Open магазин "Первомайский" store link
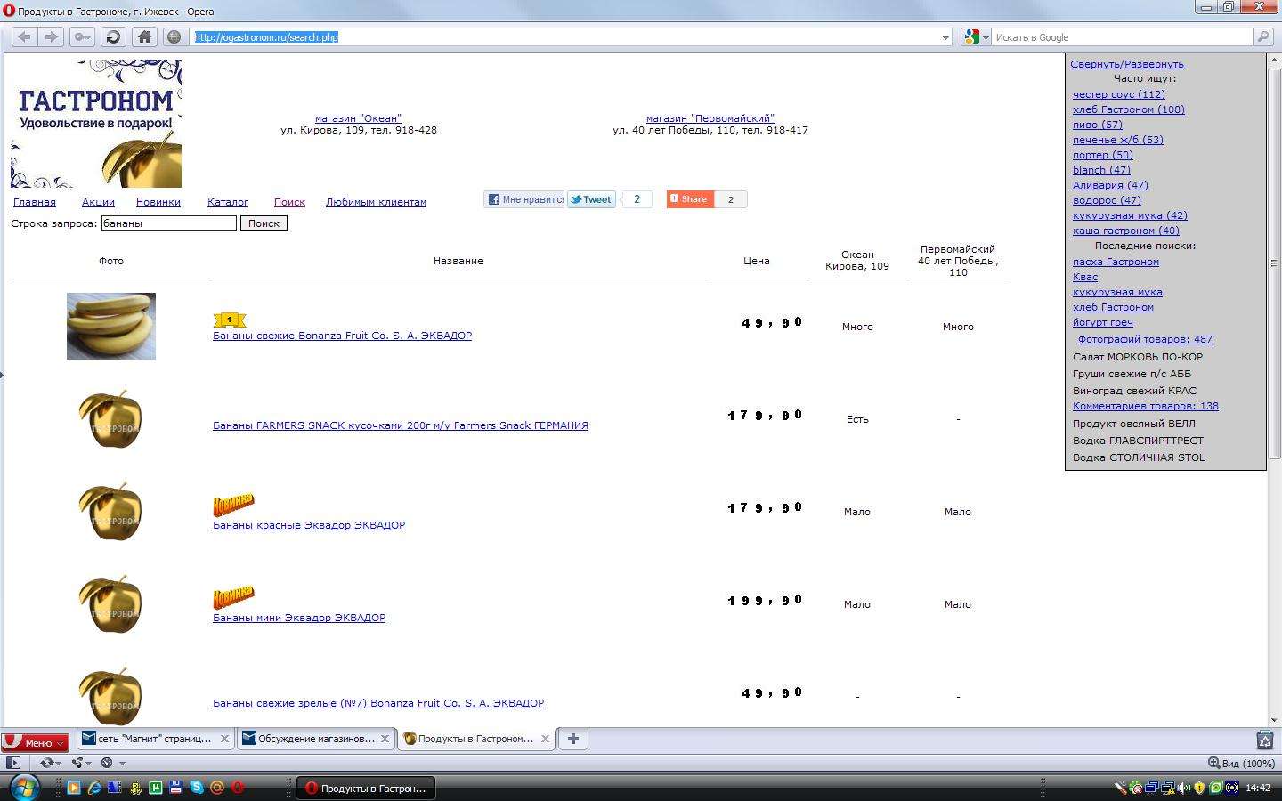1282x801 pixels. pos(710,118)
